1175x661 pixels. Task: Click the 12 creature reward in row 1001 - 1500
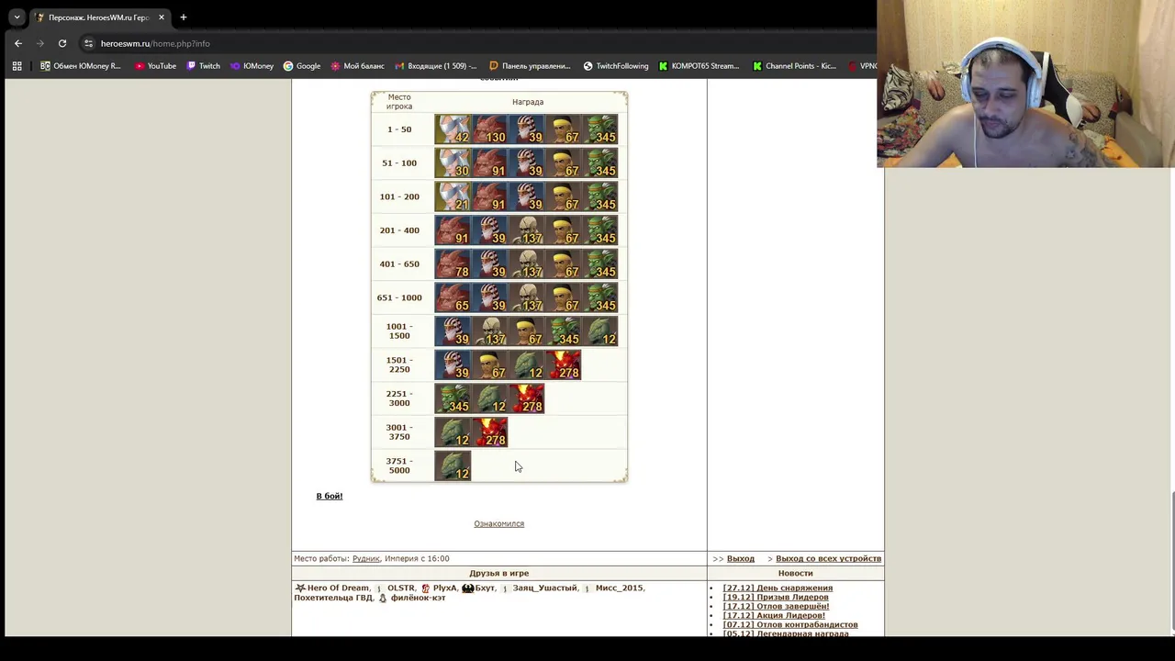coord(599,331)
